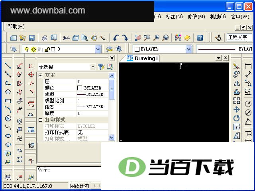Open the 修改(M) menu
Image resolution: width=255 pixels, height=191 pixels.
point(196,17)
